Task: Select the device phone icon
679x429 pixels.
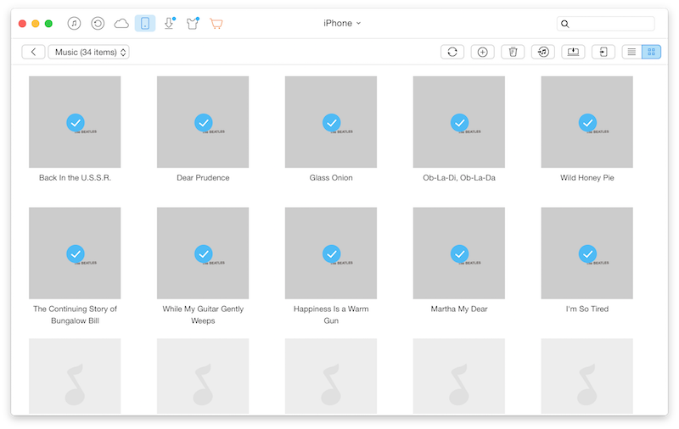Action: pyautogui.click(x=145, y=24)
